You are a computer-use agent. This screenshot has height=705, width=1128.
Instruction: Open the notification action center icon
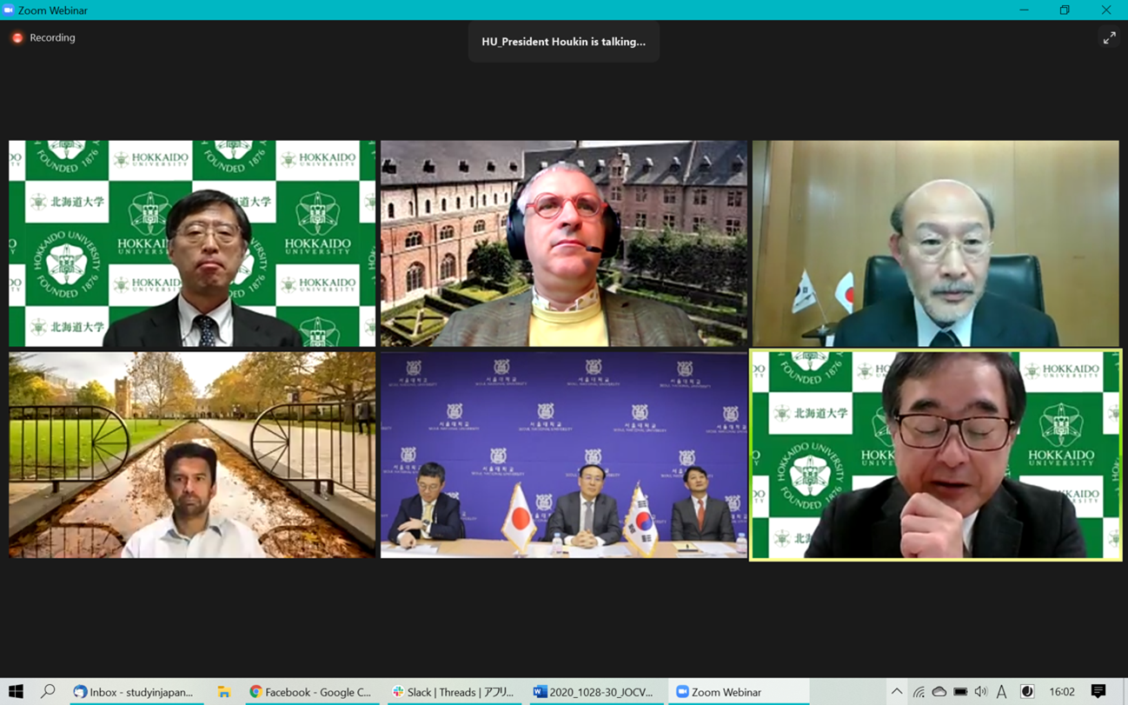(1098, 692)
